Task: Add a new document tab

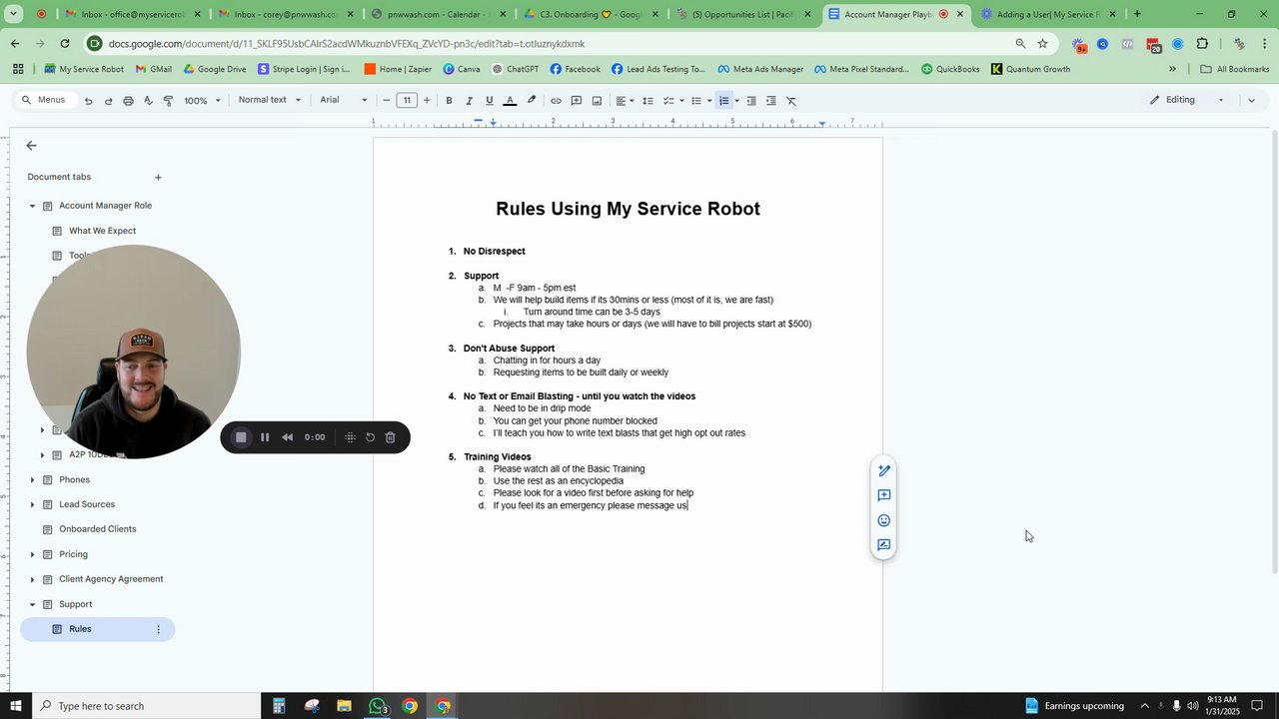Action: tap(158, 178)
